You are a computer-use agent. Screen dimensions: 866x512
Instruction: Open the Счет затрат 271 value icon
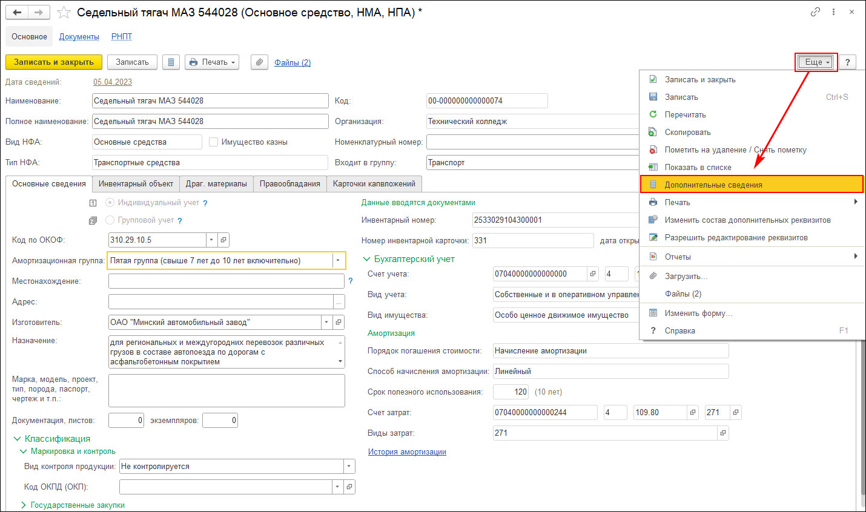(x=735, y=412)
